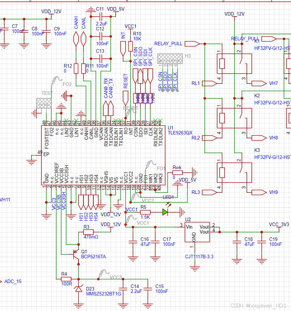This screenshot has width=291, height=311.
Task: Click the 2.2uF value under C14
Action: 136,291
